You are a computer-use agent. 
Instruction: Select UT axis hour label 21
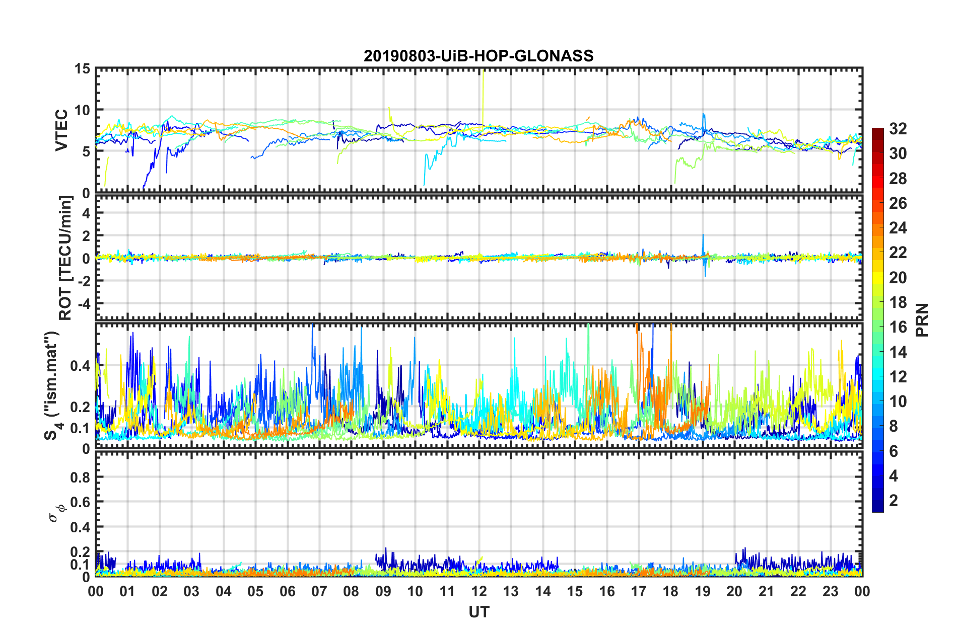(767, 591)
